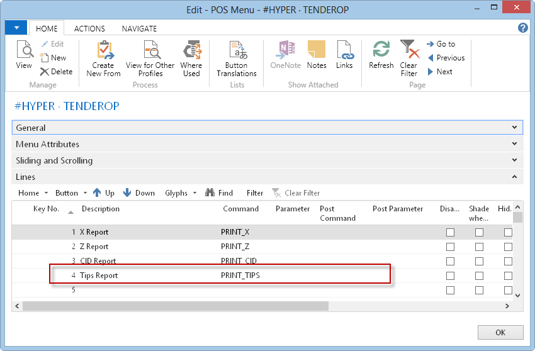Switch to the NAVIGATE ribbon tab
The image size is (535, 351).
[x=139, y=28]
